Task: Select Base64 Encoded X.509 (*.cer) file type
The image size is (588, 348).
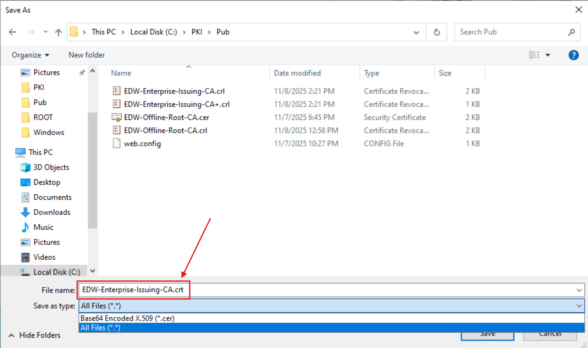Action: coord(127,318)
